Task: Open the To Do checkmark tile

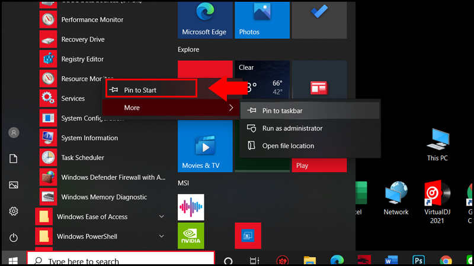Action: click(x=319, y=20)
